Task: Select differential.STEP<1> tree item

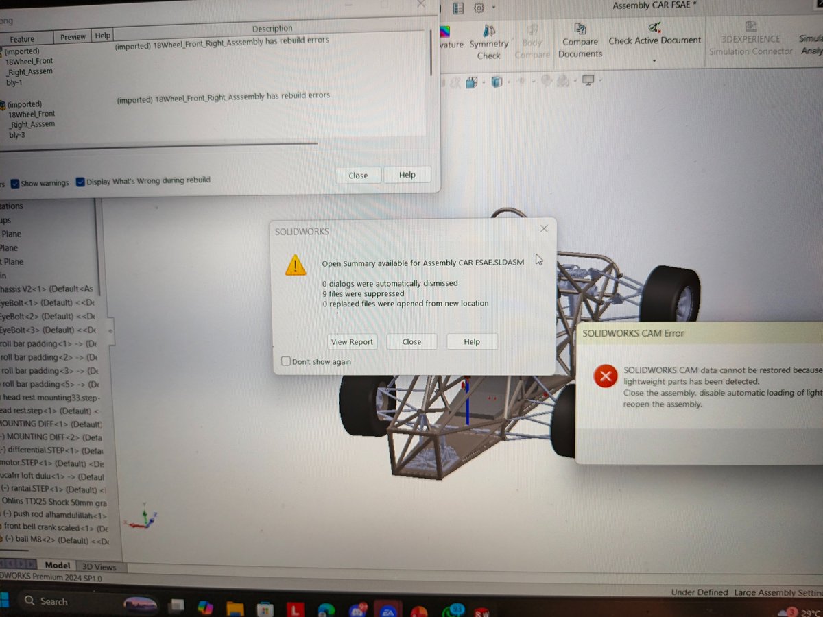Action: pyautogui.click(x=51, y=450)
